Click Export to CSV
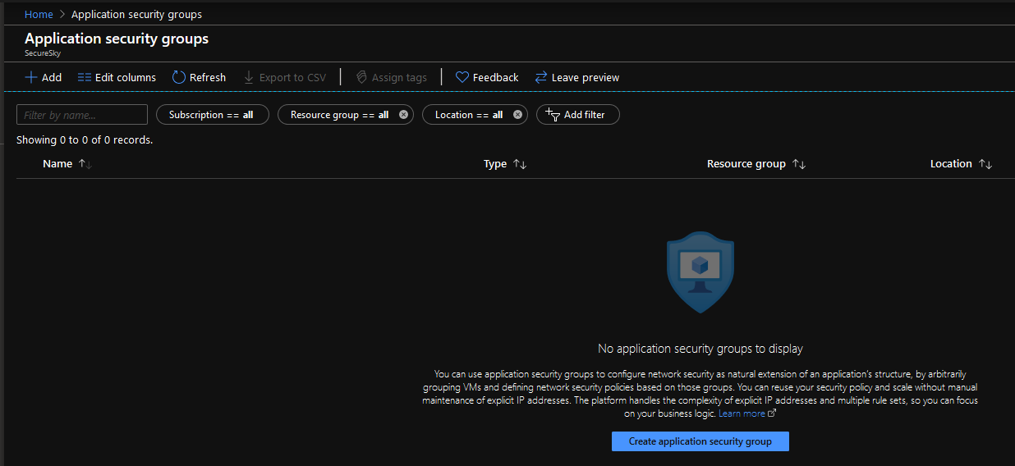The width and height of the screenshot is (1015, 466). pyautogui.click(x=285, y=77)
